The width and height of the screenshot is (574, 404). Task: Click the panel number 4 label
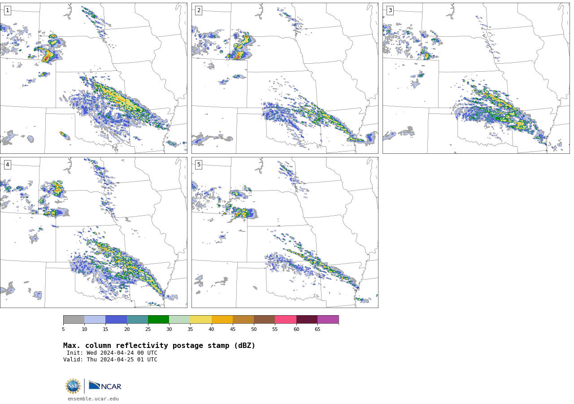click(7, 165)
